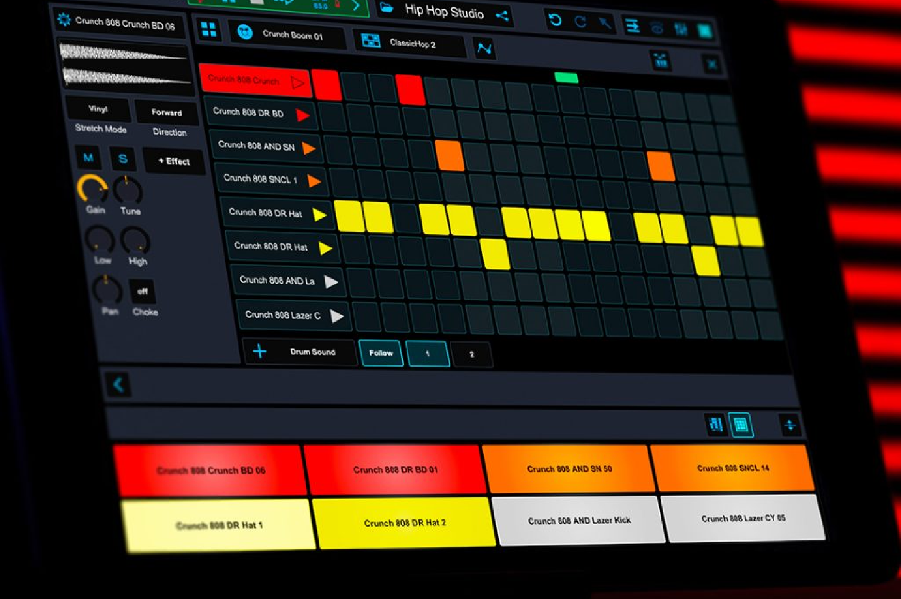The width and height of the screenshot is (901, 599).
Task: Preview Crunch 808 Crunch row play triangle
Action: click(x=298, y=83)
